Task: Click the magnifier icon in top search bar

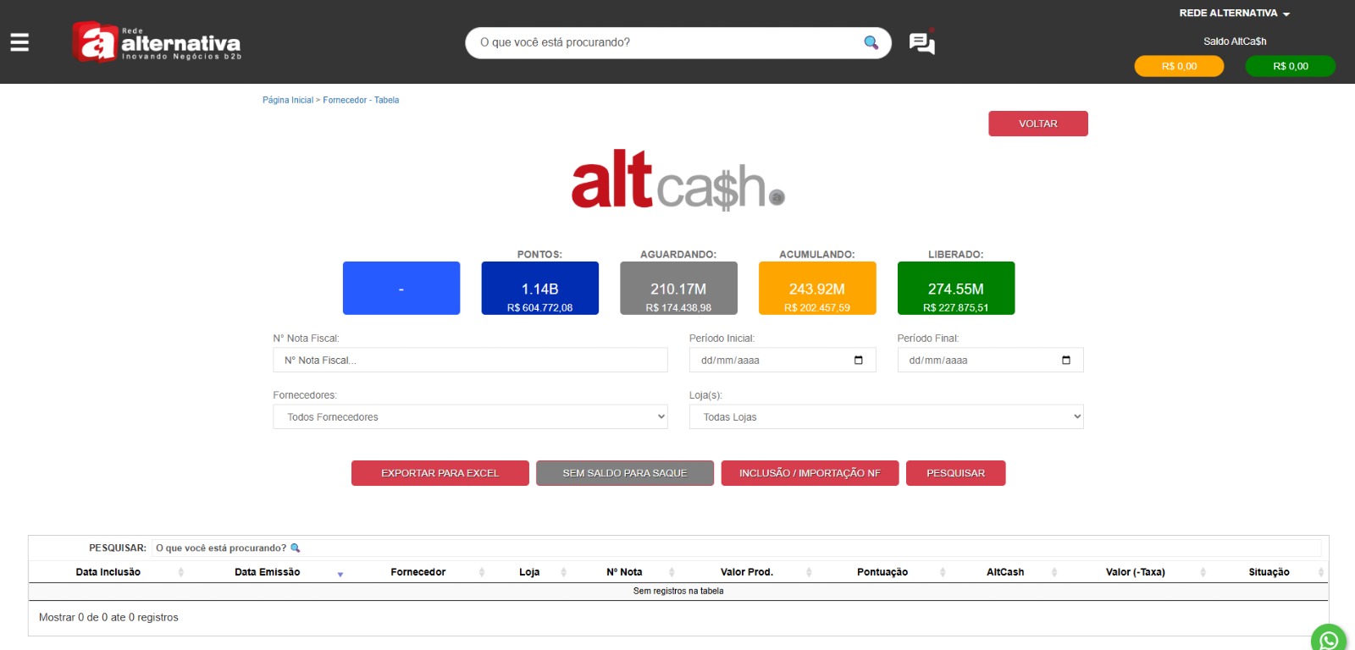Action: [x=871, y=42]
